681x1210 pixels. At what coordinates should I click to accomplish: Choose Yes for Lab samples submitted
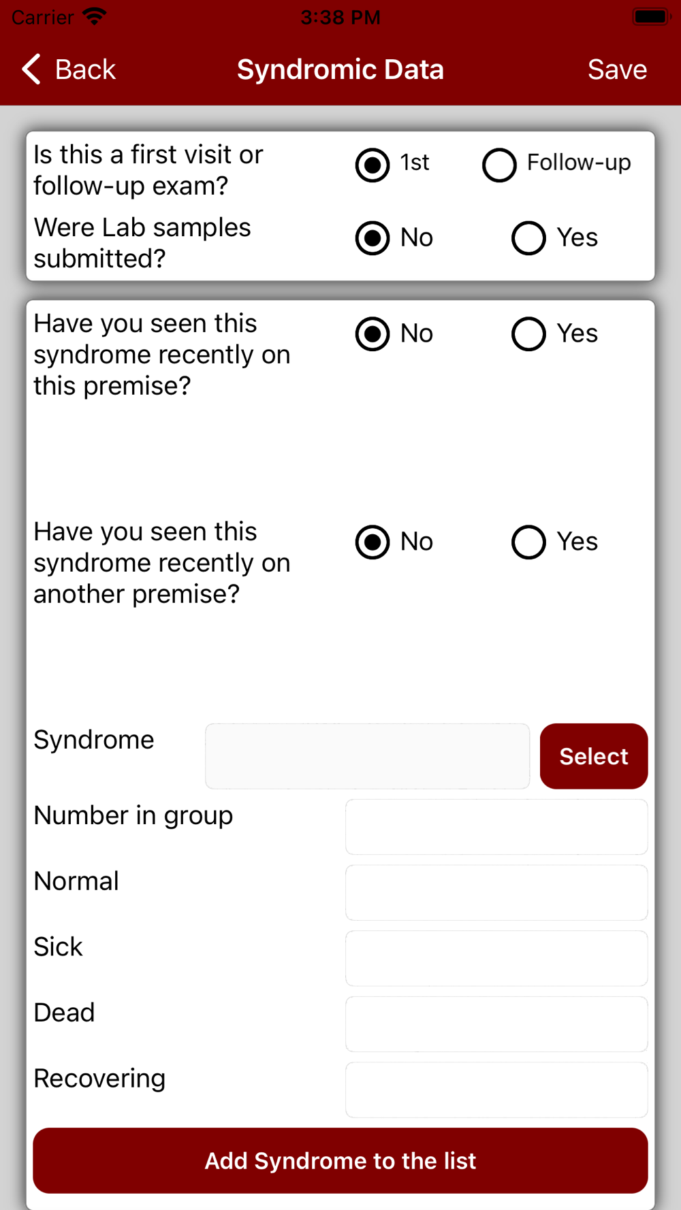(x=528, y=238)
